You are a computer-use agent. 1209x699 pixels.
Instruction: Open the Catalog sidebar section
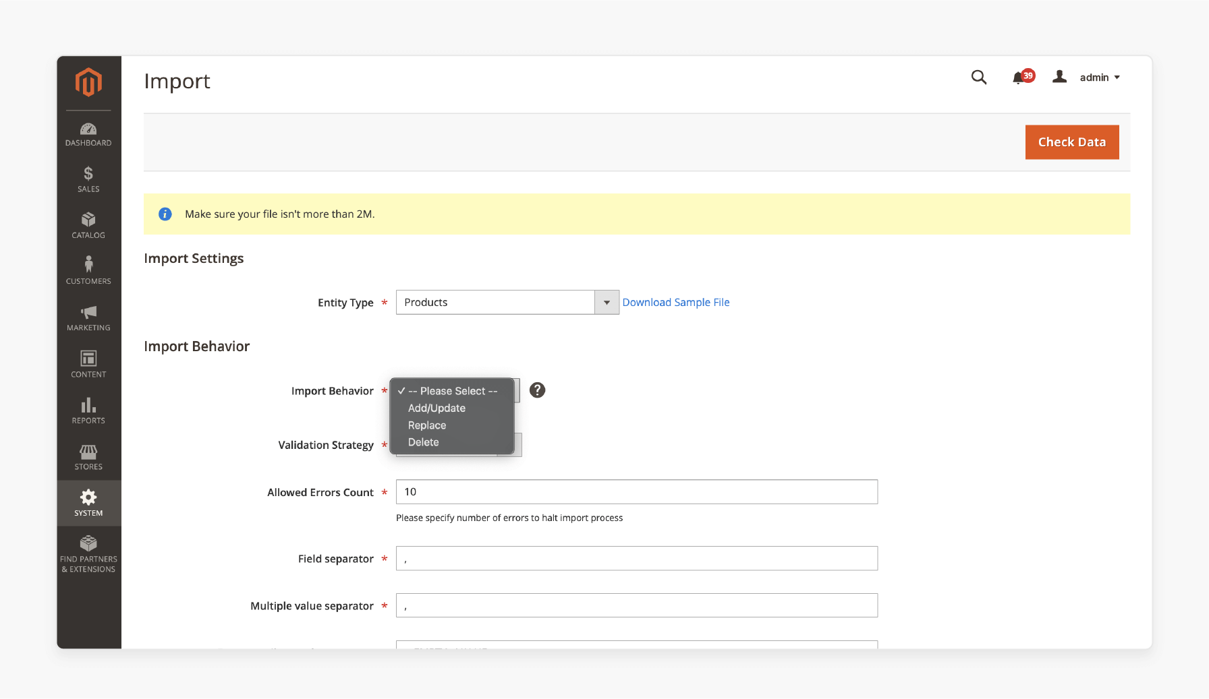(x=88, y=226)
